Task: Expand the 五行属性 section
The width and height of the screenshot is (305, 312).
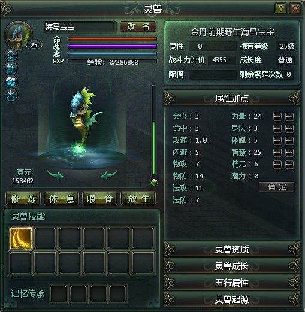Action: 232,283
